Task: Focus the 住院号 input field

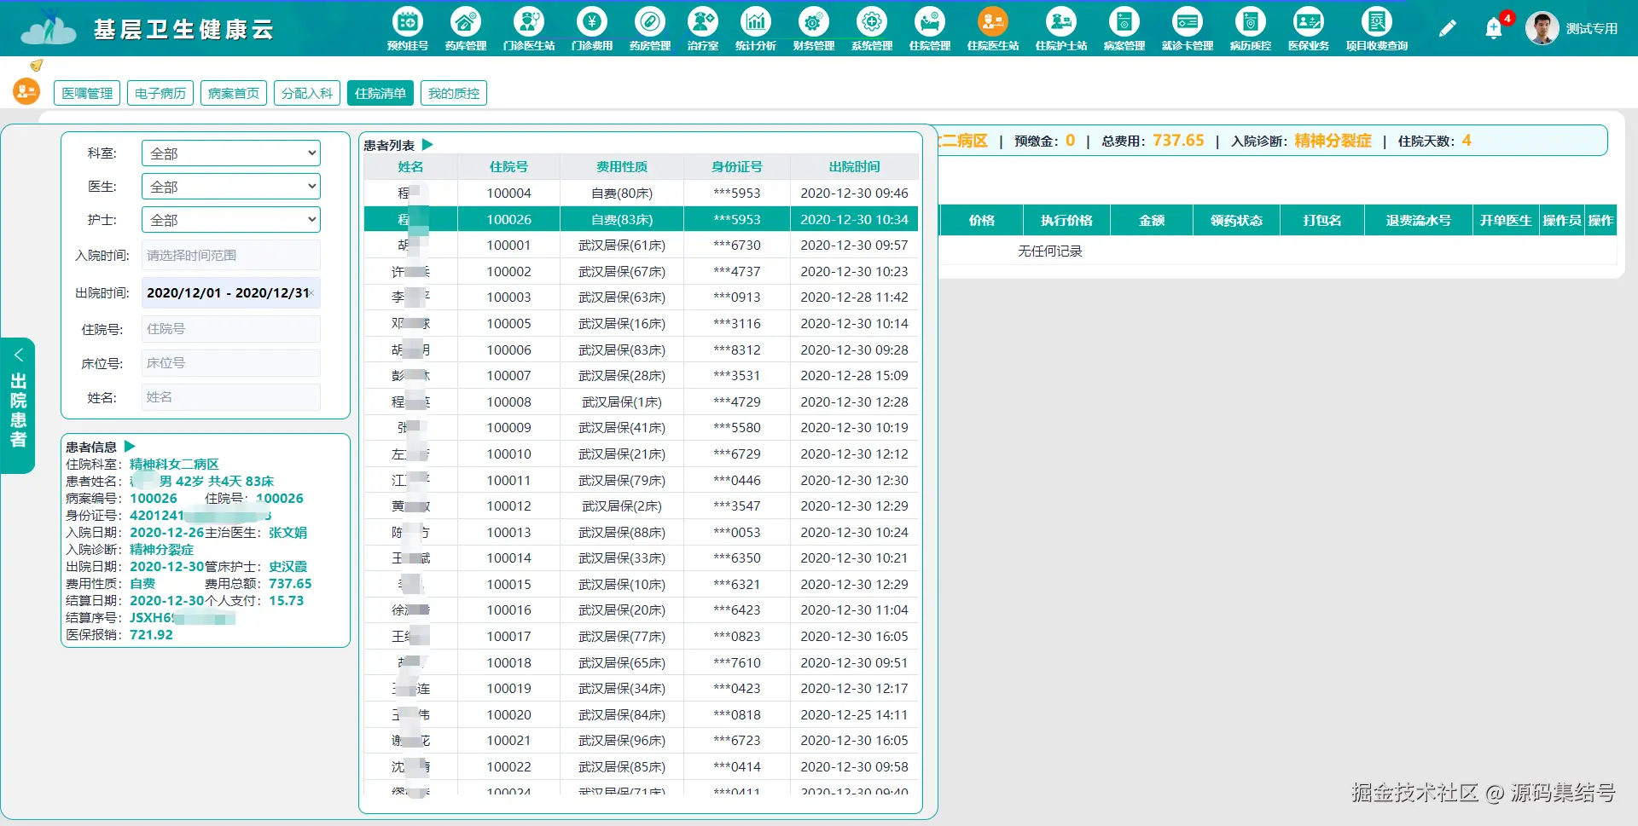Action: click(x=230, y=329)
